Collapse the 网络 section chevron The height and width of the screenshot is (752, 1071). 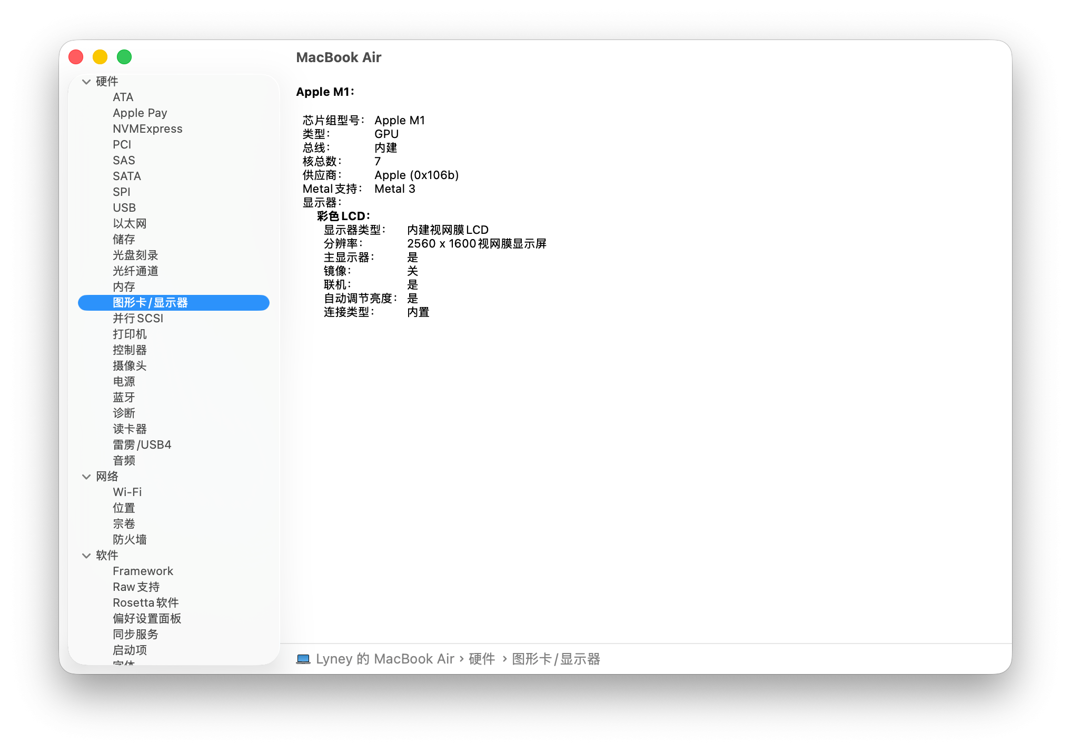[x=86, y=477]
